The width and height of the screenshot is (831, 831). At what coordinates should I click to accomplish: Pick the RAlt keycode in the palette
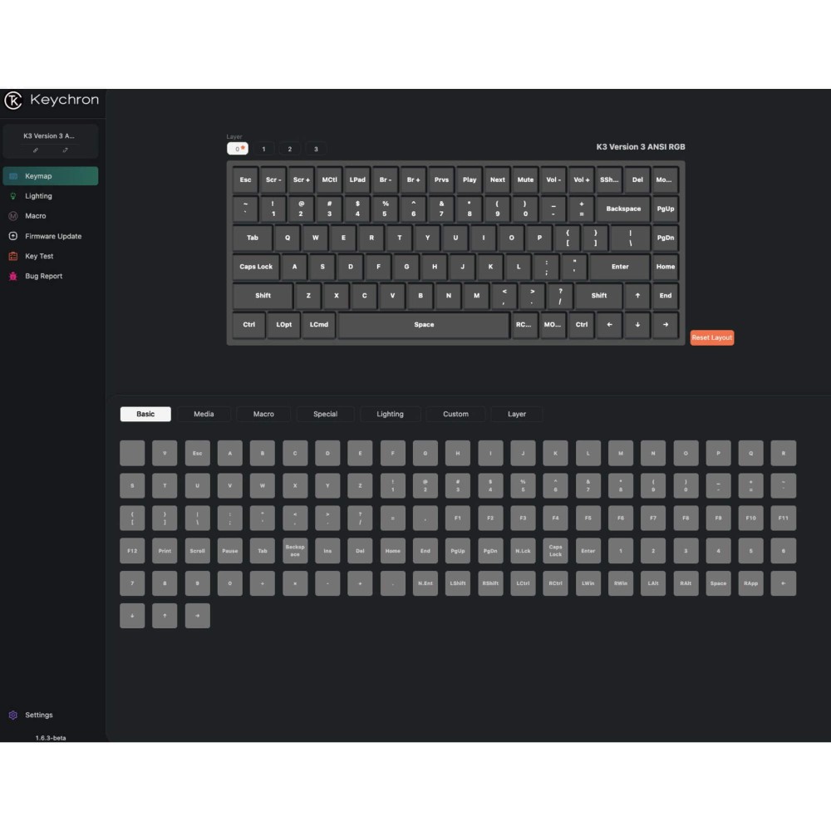[x=686, y=583]
